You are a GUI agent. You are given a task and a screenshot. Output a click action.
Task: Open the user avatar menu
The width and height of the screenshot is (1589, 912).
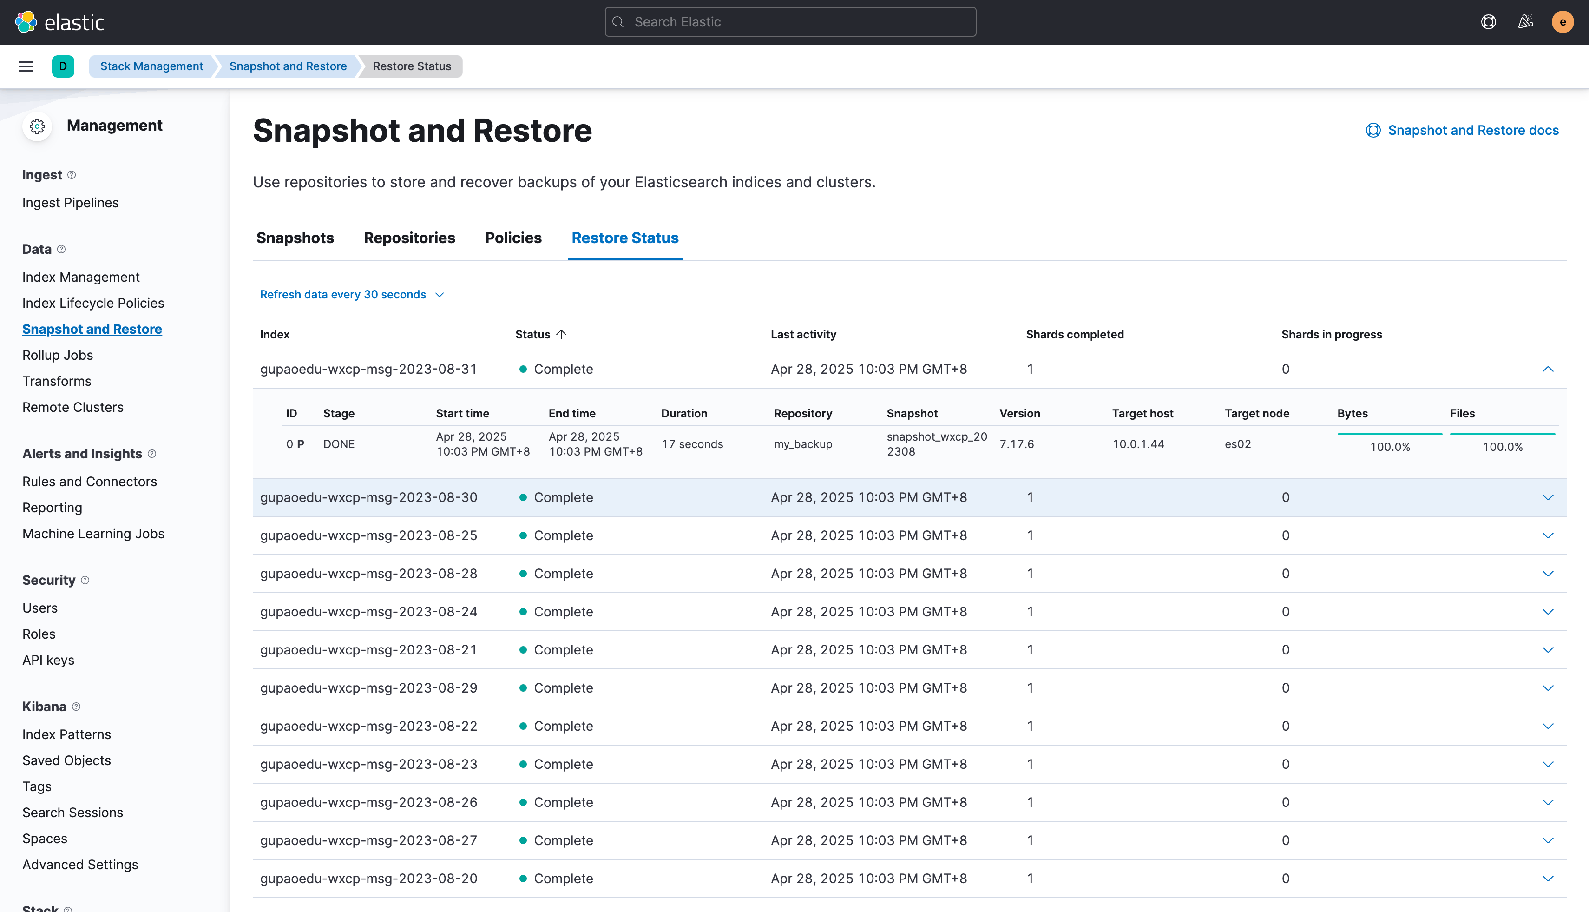pos(1563,22)
